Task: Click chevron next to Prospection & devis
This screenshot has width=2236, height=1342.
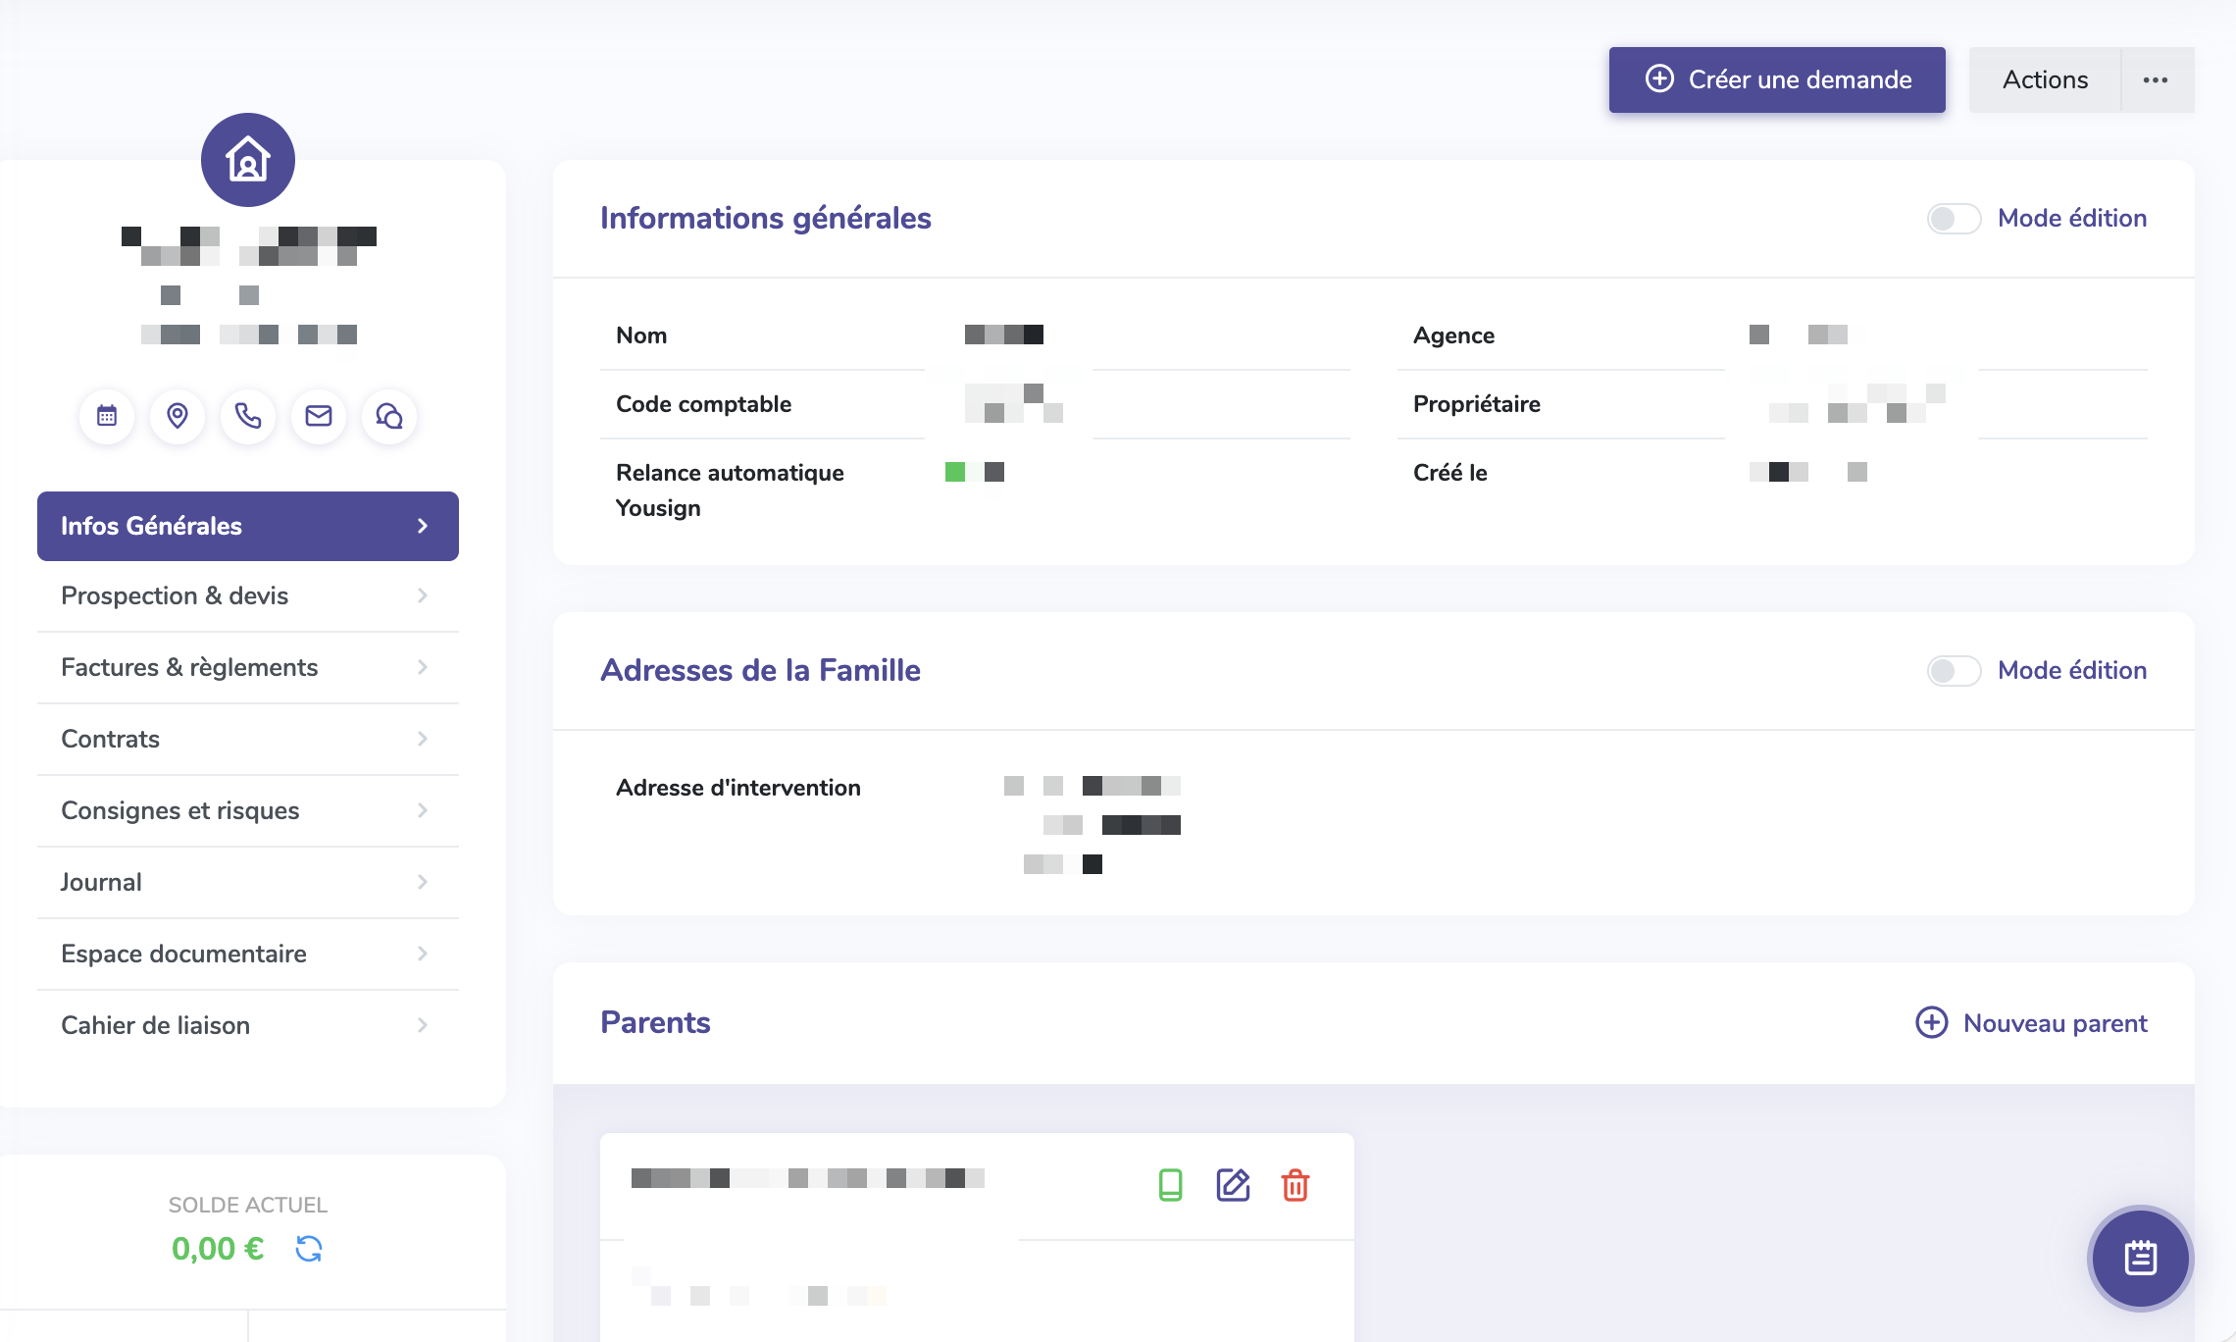Action: point(423,596)
